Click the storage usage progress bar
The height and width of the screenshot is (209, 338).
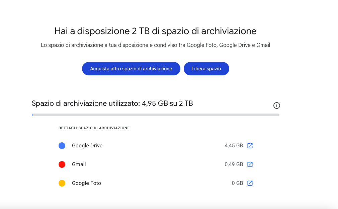[155, 115]
